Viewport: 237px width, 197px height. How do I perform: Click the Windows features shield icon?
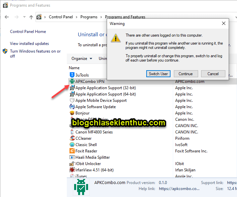pyautogui.click(x=5, y=51)
